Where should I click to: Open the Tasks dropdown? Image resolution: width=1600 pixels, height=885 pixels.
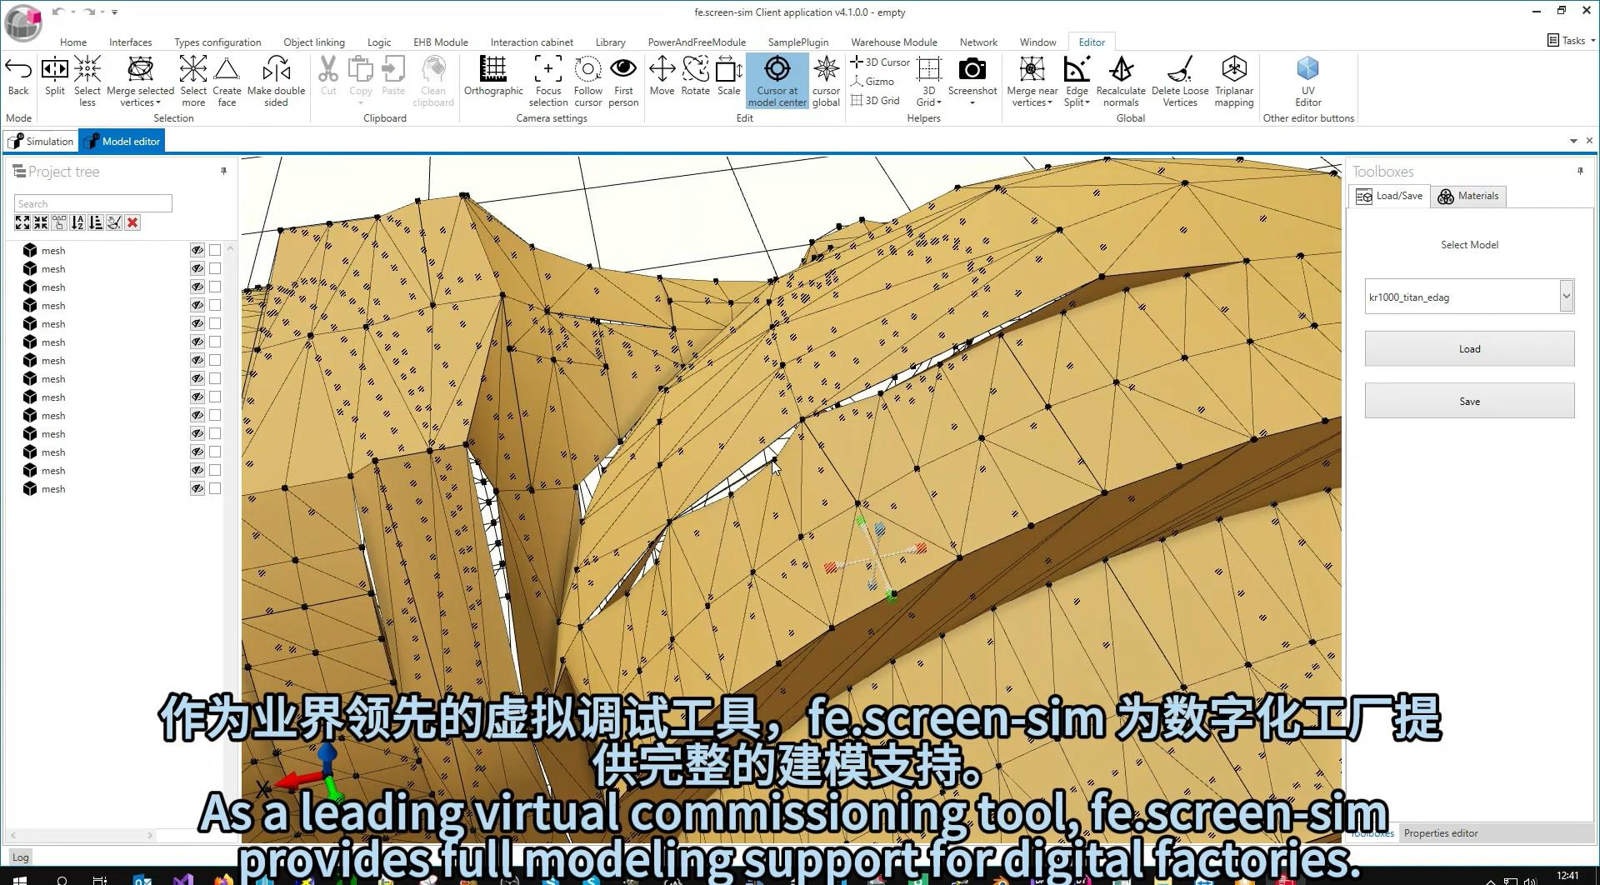click(1572, 40)
